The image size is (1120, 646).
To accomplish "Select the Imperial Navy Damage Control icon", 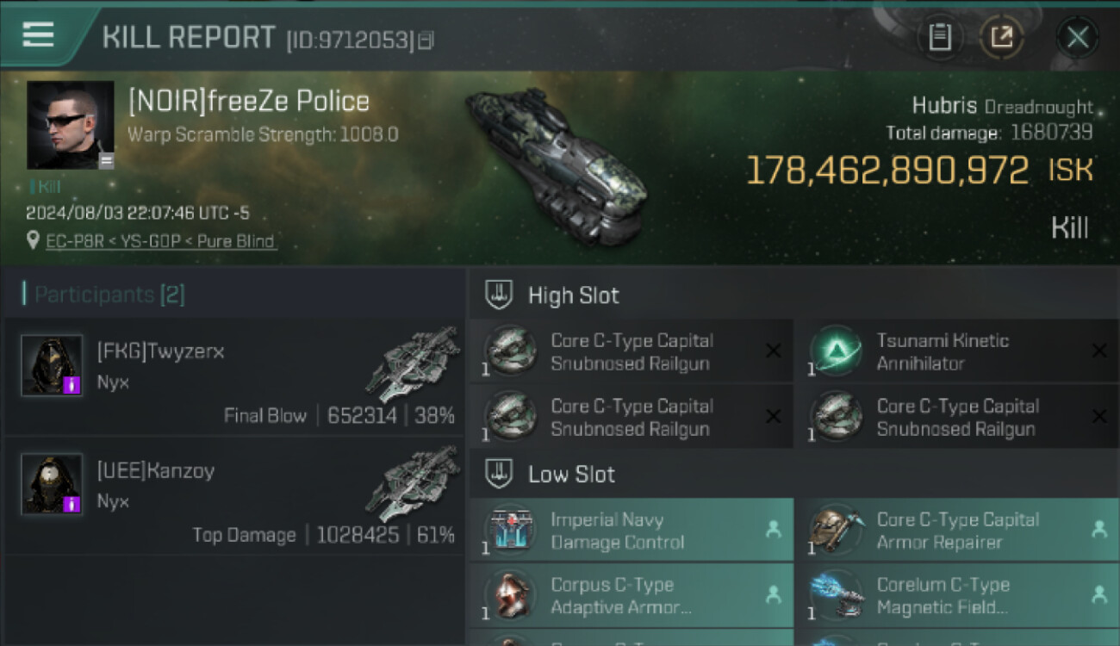I will pyautogui.click(x=510, y=531).
